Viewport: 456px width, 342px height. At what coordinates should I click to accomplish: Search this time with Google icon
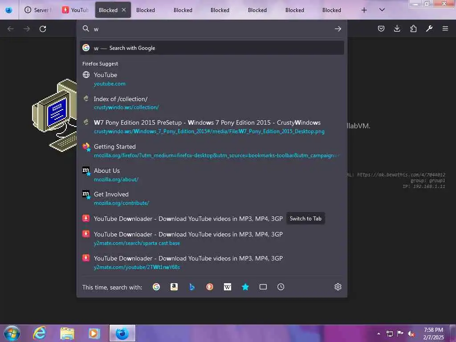156,287
